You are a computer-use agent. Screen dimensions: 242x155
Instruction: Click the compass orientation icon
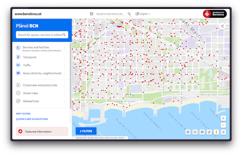click(x=195, y=132)
